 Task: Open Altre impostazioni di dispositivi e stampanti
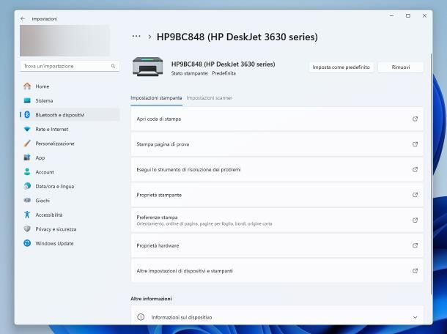(277, 271)
